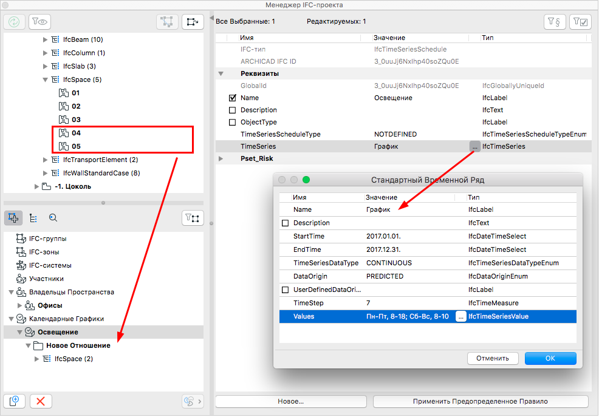599x417 pixels.
Task: Switch to the type products tree icon
Action: tap(33, 218)
